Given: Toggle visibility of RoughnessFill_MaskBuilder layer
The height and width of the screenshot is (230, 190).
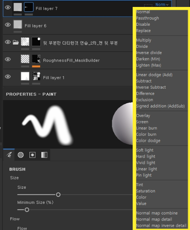Looking at the screenshot, I should (x=8, y=59).
